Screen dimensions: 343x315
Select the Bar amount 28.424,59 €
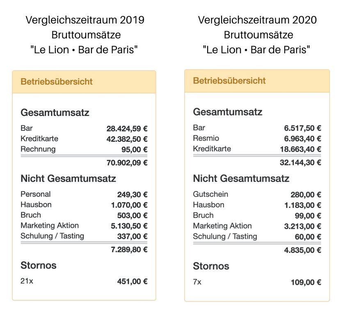tap(127, 128)
